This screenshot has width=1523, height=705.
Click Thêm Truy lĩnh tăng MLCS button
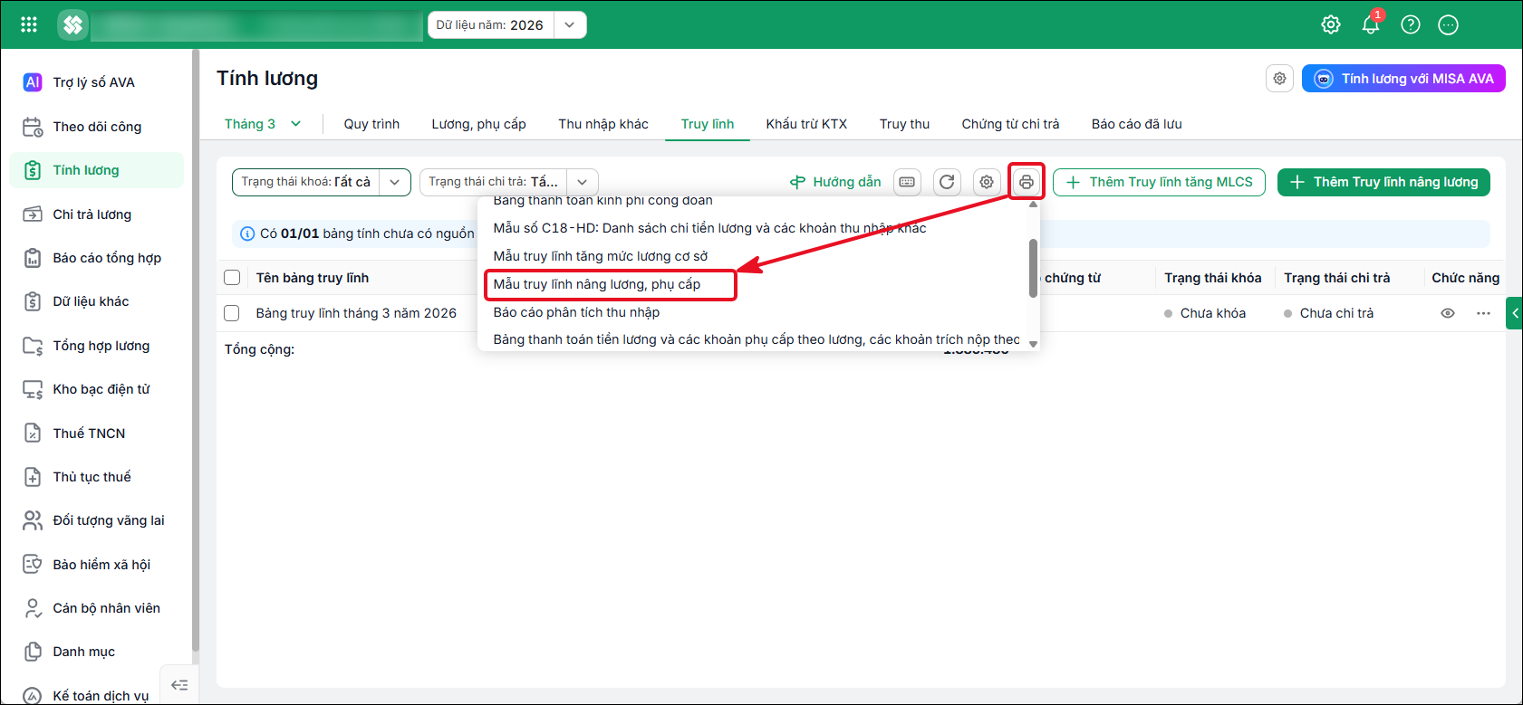1159,182
